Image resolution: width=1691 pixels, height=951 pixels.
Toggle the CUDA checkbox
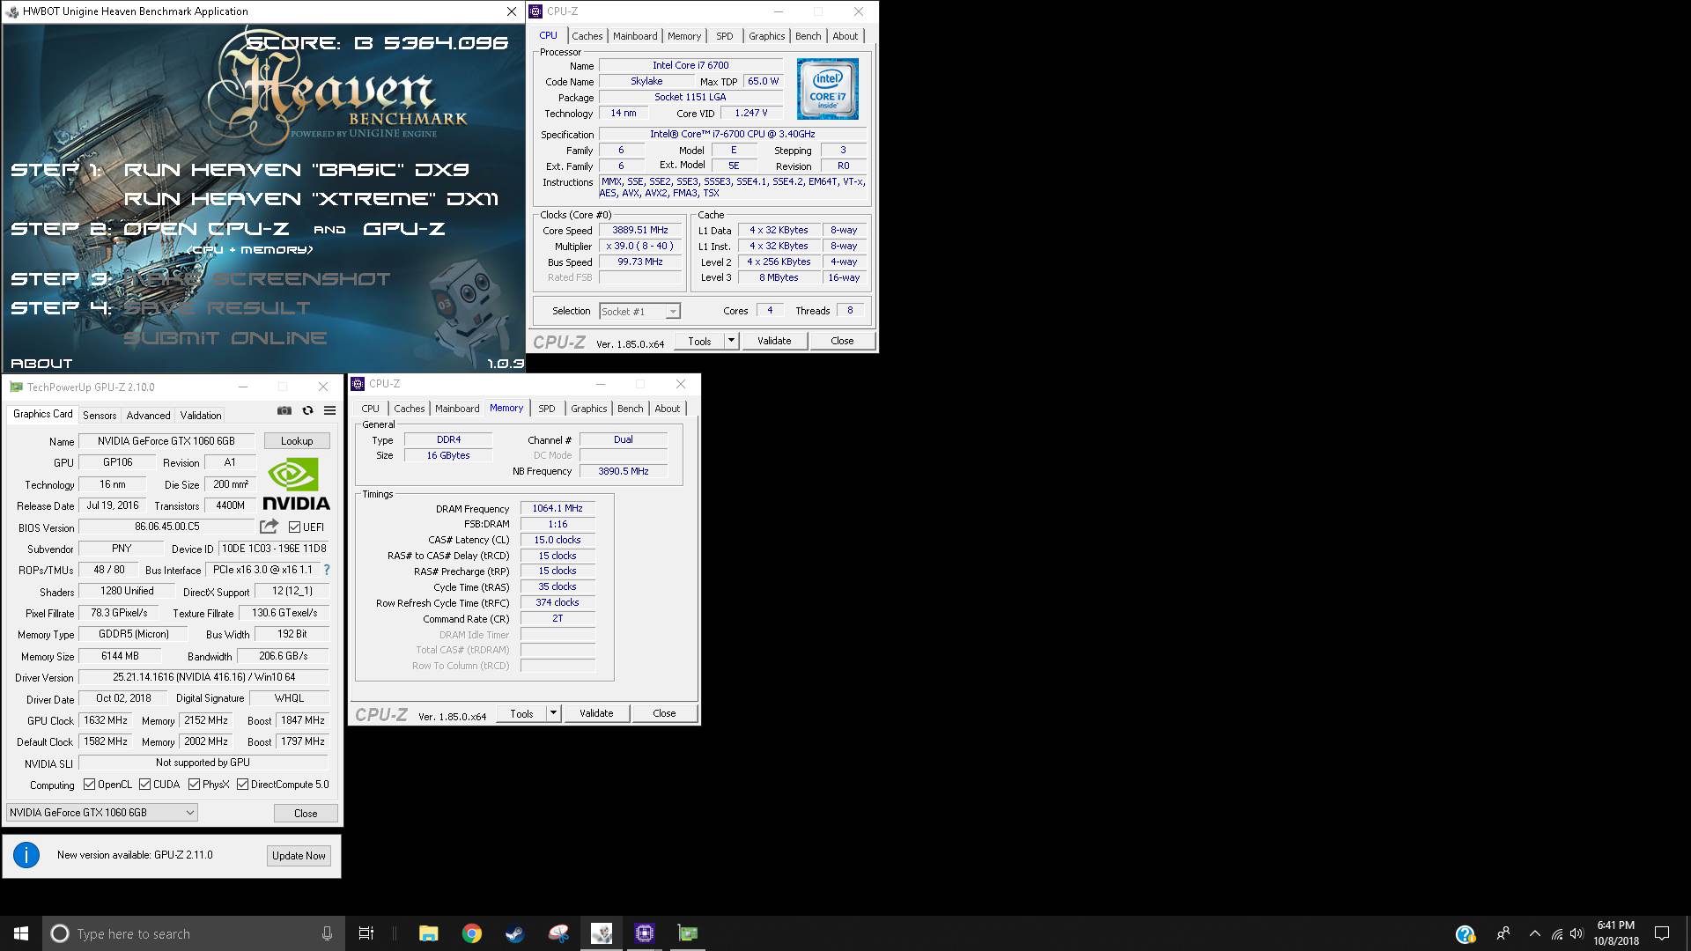click(144, 785)
